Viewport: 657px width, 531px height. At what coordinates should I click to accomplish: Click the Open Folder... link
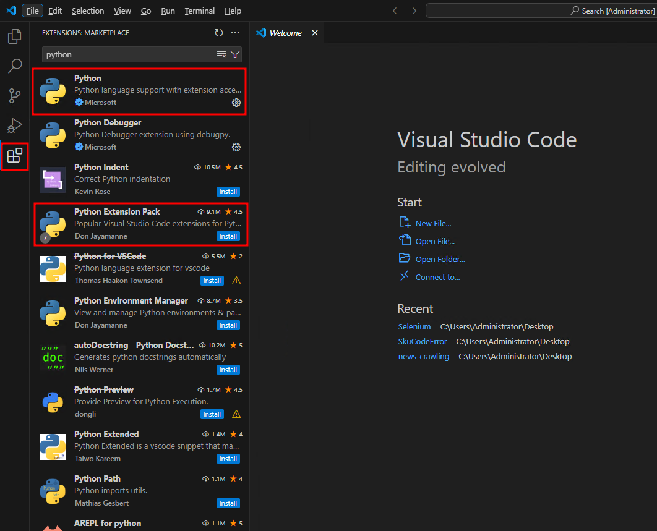point(440,260)
